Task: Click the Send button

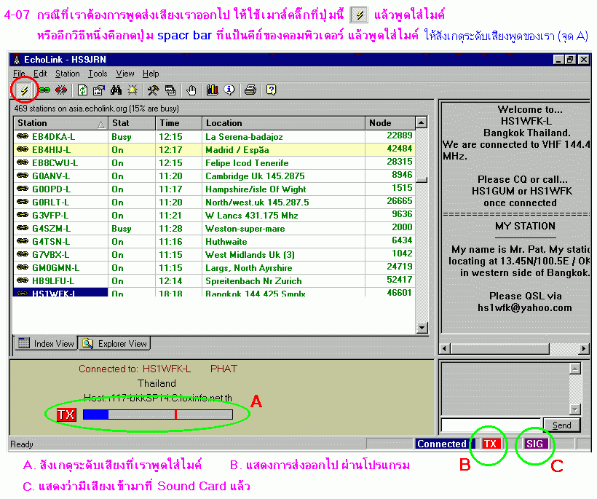Action: click(561, 425)
